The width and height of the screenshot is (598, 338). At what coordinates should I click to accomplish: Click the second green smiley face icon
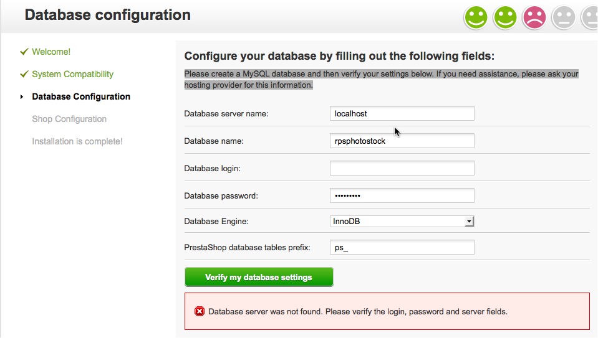point(505,17)
